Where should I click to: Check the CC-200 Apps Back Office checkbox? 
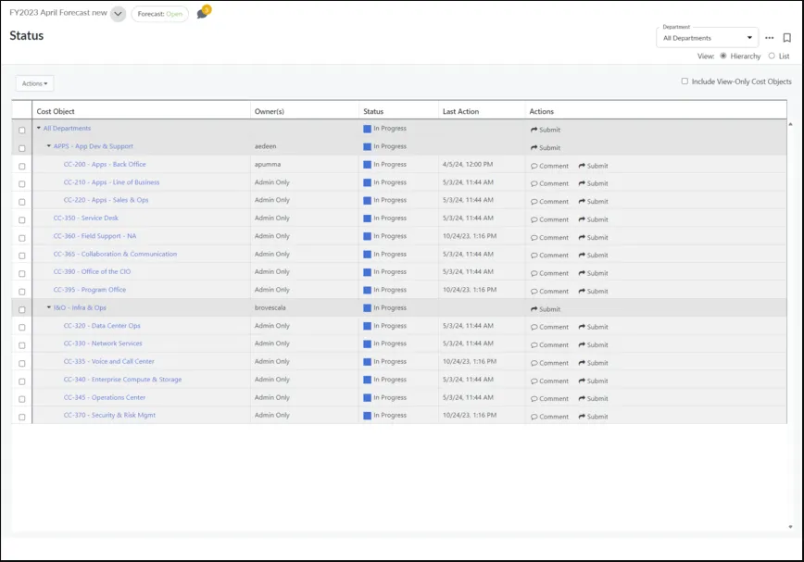point(22,166)
